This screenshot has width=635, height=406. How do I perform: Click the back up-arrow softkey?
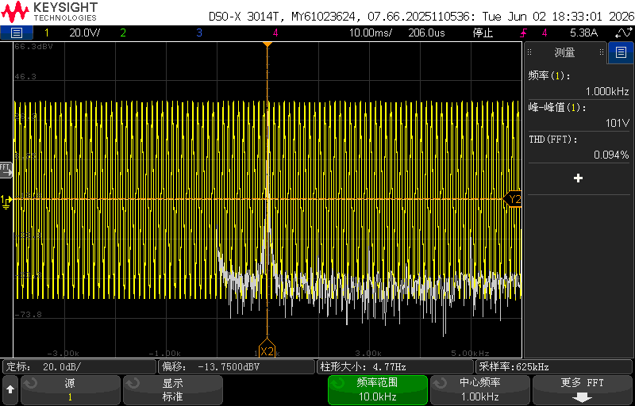tap(10, 389)
